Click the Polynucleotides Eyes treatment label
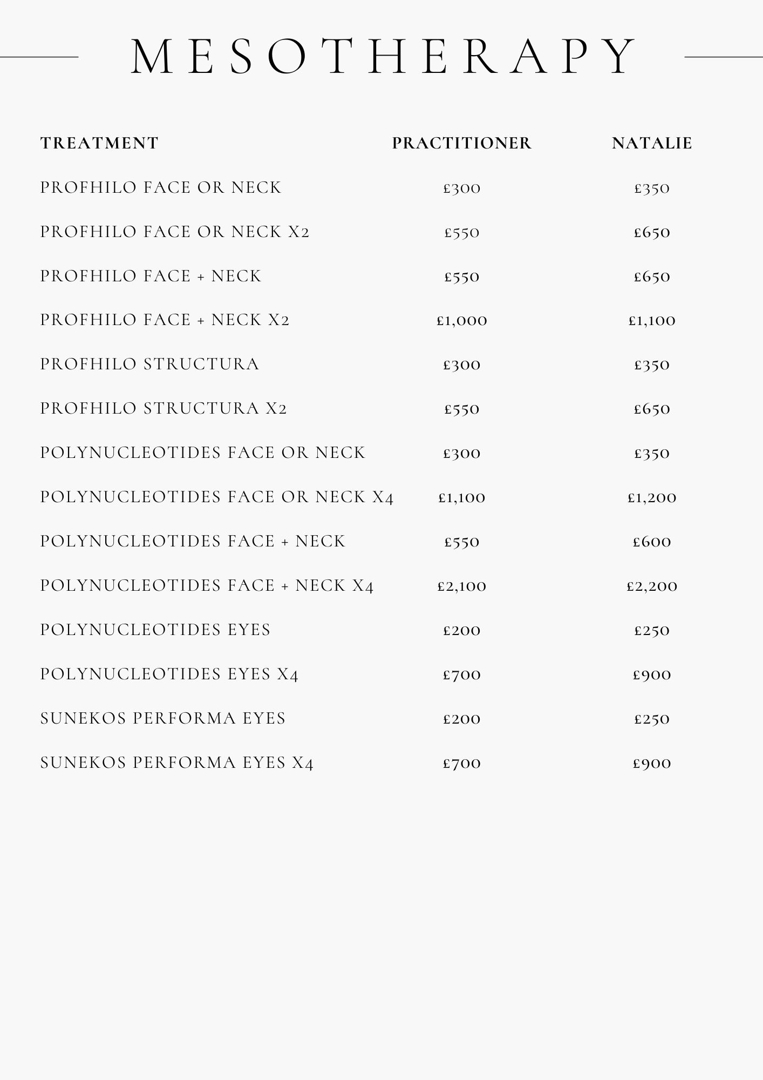Screen dimensions: 763x1080 [x=155, y=630]
